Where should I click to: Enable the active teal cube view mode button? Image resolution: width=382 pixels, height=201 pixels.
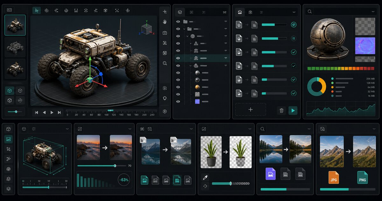click(x=10, y=91)
